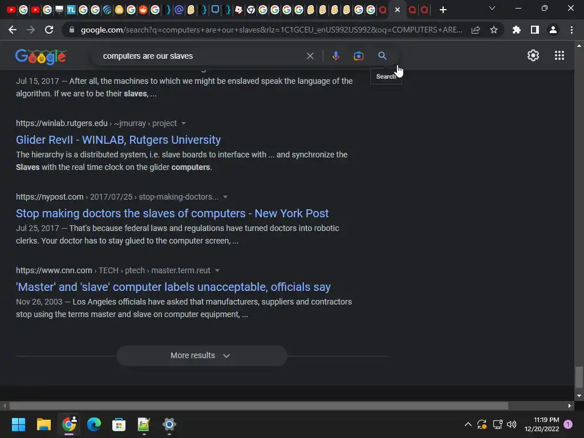View site information via the lock icon

72,30
